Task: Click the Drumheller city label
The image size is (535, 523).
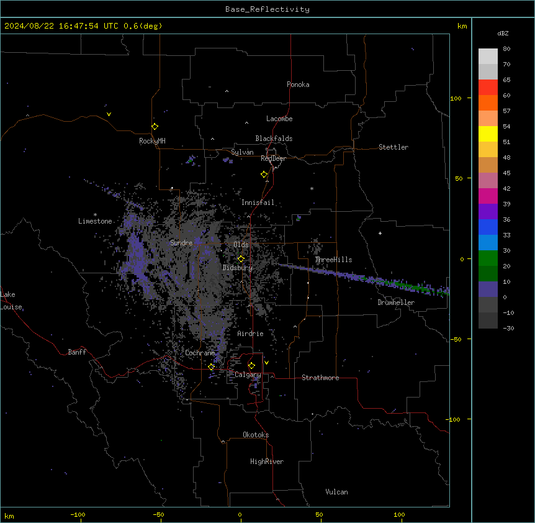Action: click(396, 302)
